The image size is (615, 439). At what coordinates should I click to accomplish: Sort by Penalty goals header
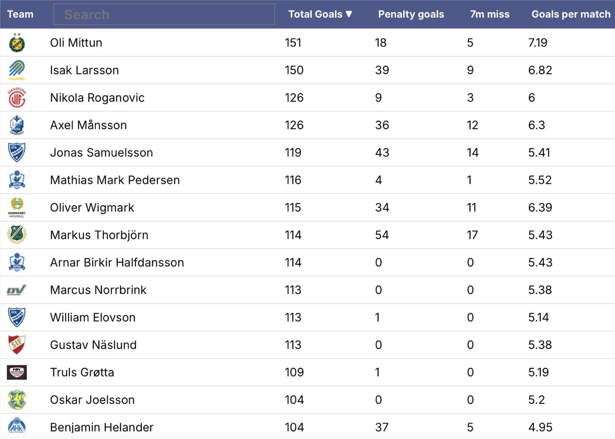(411, 14)
